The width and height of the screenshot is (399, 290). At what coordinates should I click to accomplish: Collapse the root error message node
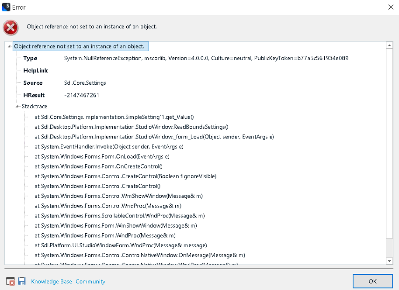pos(9,46)
